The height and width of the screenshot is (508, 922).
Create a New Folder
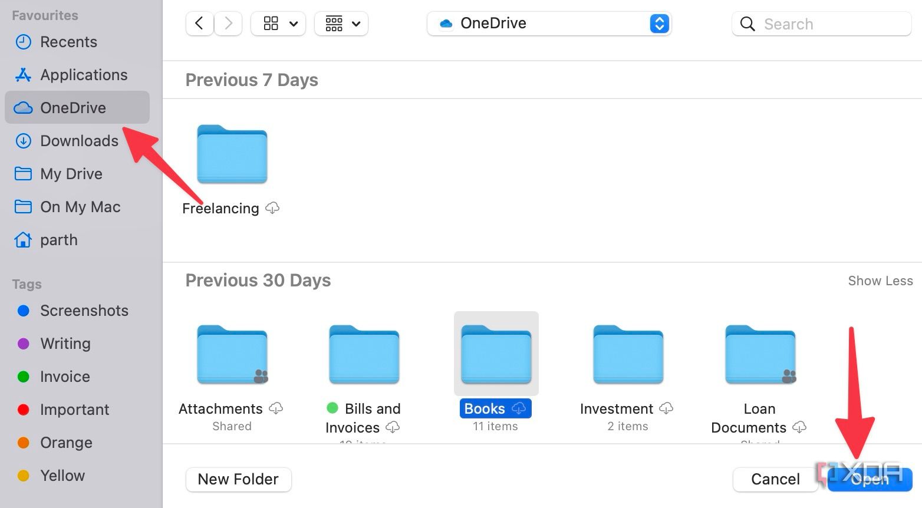tap(238, 479)
